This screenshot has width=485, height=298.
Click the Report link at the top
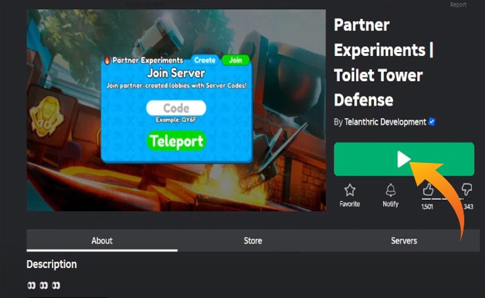pos(459,5)
